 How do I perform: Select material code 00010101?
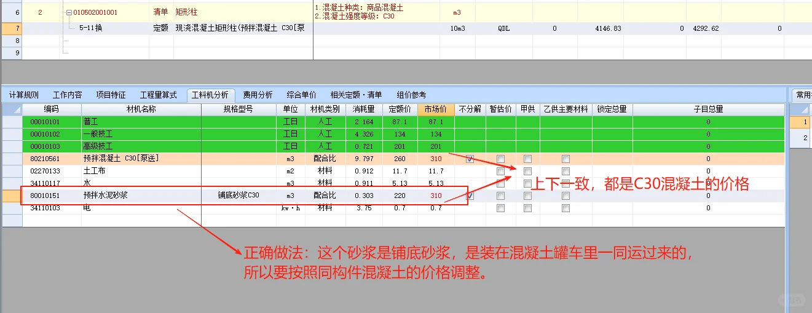coord(45,122)
